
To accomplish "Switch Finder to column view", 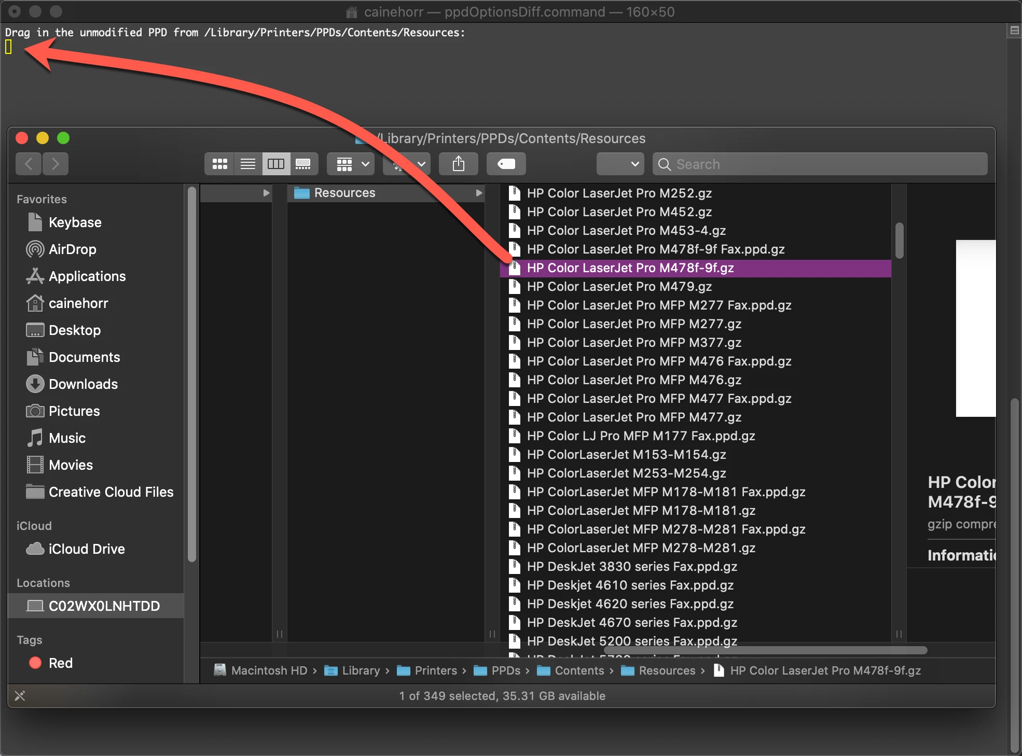I will point(276,164).
